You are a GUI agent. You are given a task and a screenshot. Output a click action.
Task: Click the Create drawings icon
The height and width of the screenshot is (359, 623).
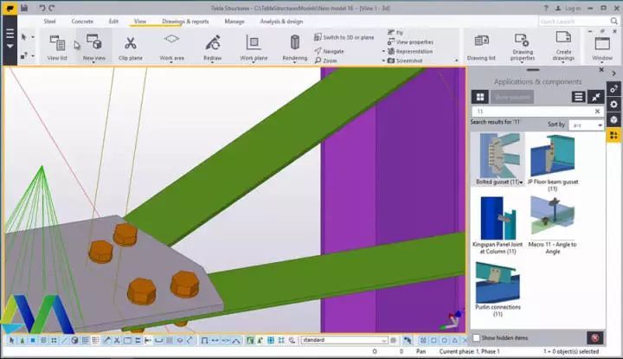click(x=563, y=46)
